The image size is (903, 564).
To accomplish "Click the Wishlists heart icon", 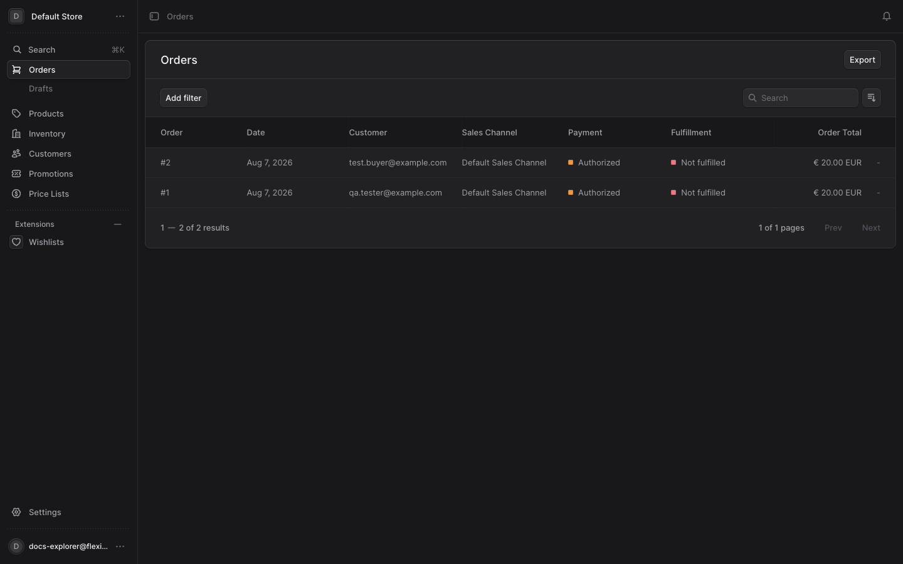I will click(x=16, y=242).
